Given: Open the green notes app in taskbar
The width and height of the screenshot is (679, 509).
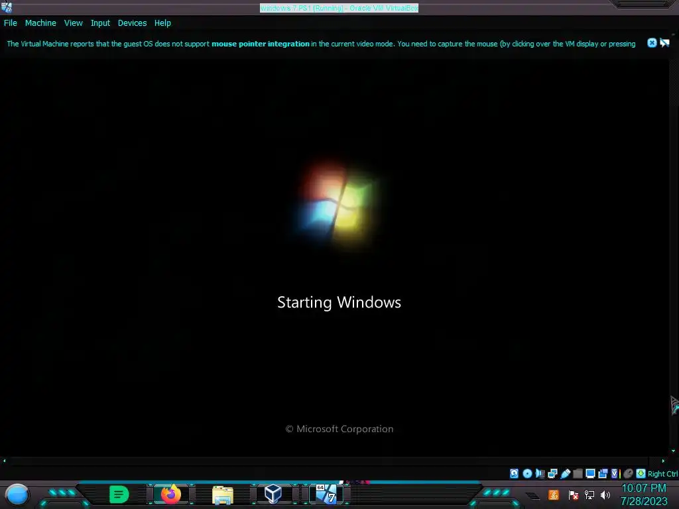Looking at the screenshot, I should click(x=119, y=494).
